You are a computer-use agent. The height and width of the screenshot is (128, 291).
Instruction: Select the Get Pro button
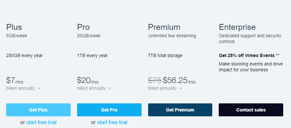tap(109, 110)
